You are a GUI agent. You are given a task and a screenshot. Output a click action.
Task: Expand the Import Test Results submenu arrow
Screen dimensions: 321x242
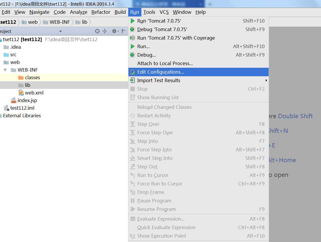point(266,80)
